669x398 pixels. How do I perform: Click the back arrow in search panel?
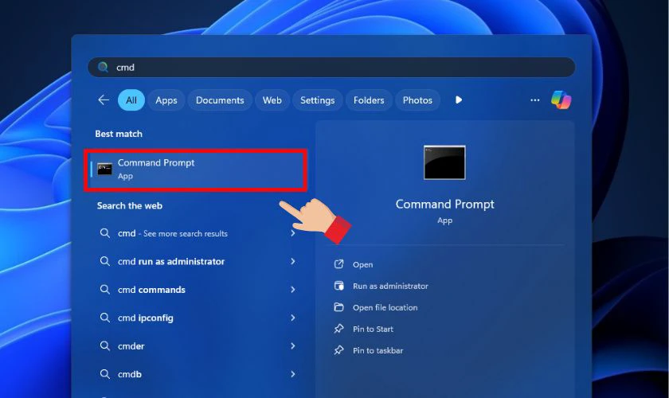(104, 100)
